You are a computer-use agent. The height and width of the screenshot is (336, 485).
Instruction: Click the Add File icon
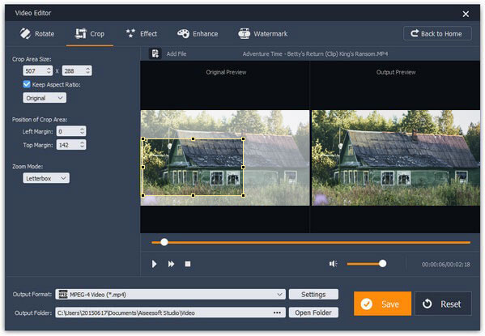(x=155, y=53)
